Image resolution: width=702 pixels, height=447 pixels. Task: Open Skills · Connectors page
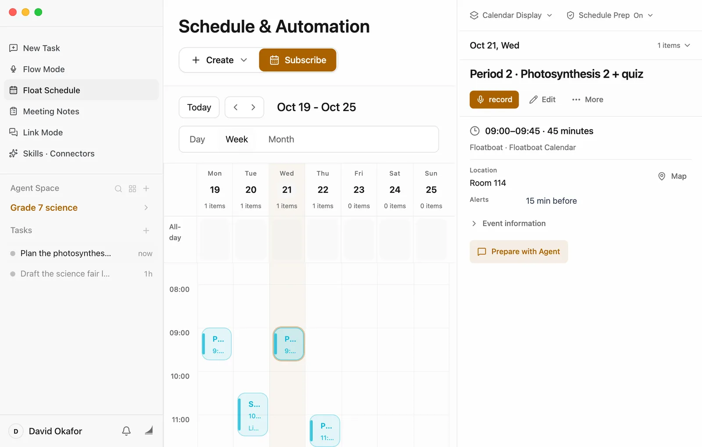81,154
